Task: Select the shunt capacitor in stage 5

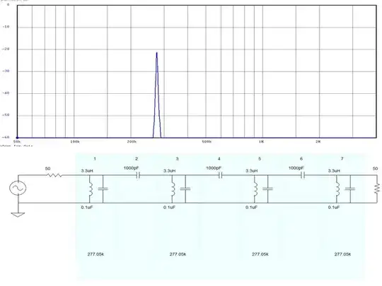Action: tap(267, 189)
